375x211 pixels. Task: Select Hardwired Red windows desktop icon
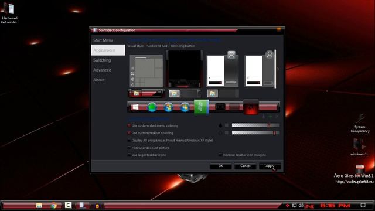tap(9, 13)
